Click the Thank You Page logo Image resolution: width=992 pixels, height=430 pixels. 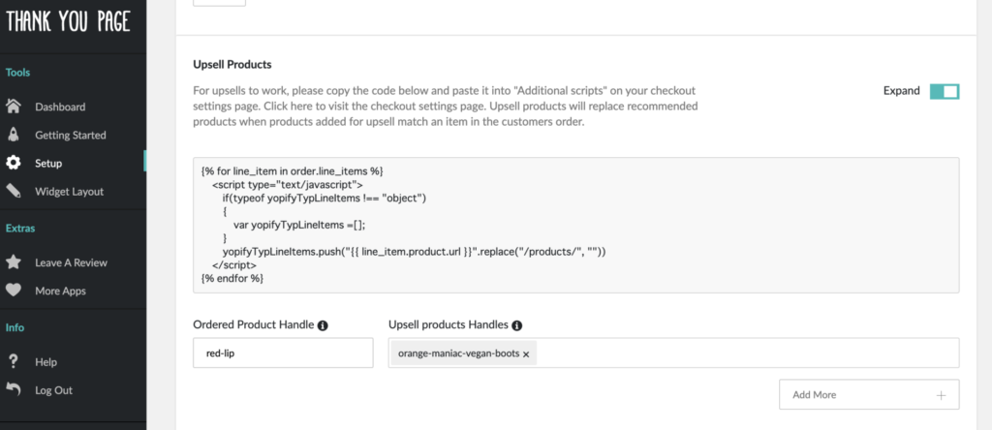pyautogui.click(x=69, y=22)
